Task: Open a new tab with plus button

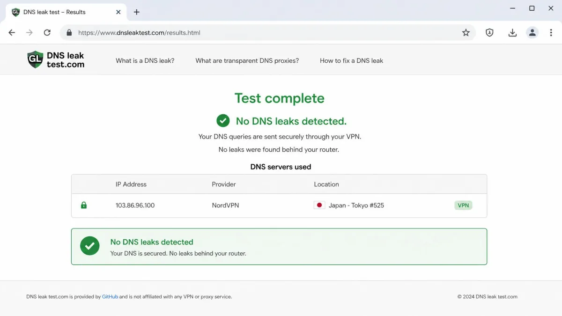Action: coord(137,12)
